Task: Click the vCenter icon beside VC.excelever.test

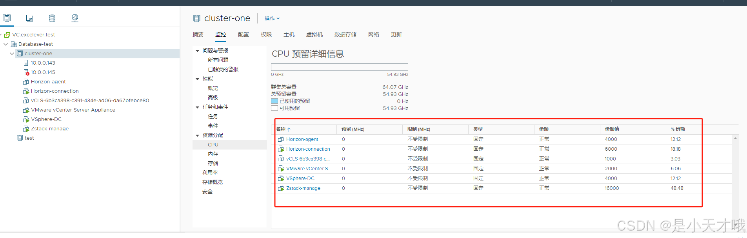Action: [x=7, y=35]
